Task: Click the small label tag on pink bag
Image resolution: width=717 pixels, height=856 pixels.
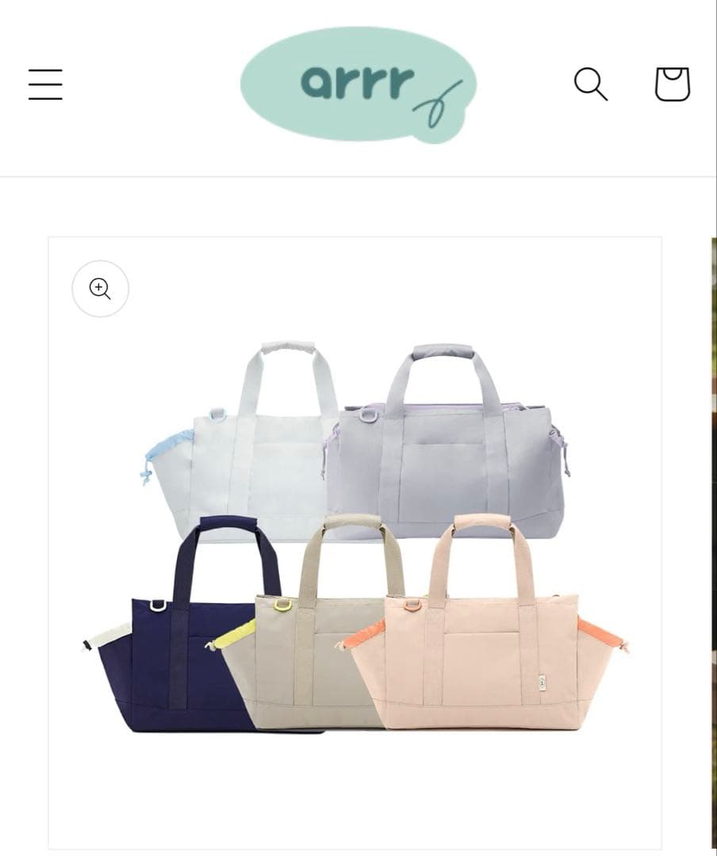Action: 543,682
